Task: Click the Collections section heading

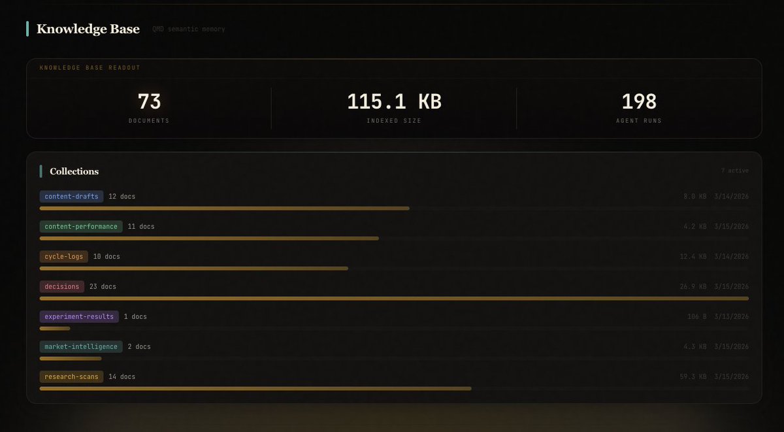Action: pos(74,171)
